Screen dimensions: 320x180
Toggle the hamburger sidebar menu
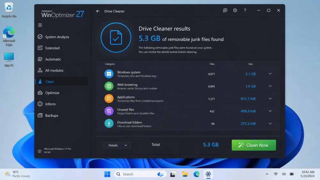tap(40, 25)
